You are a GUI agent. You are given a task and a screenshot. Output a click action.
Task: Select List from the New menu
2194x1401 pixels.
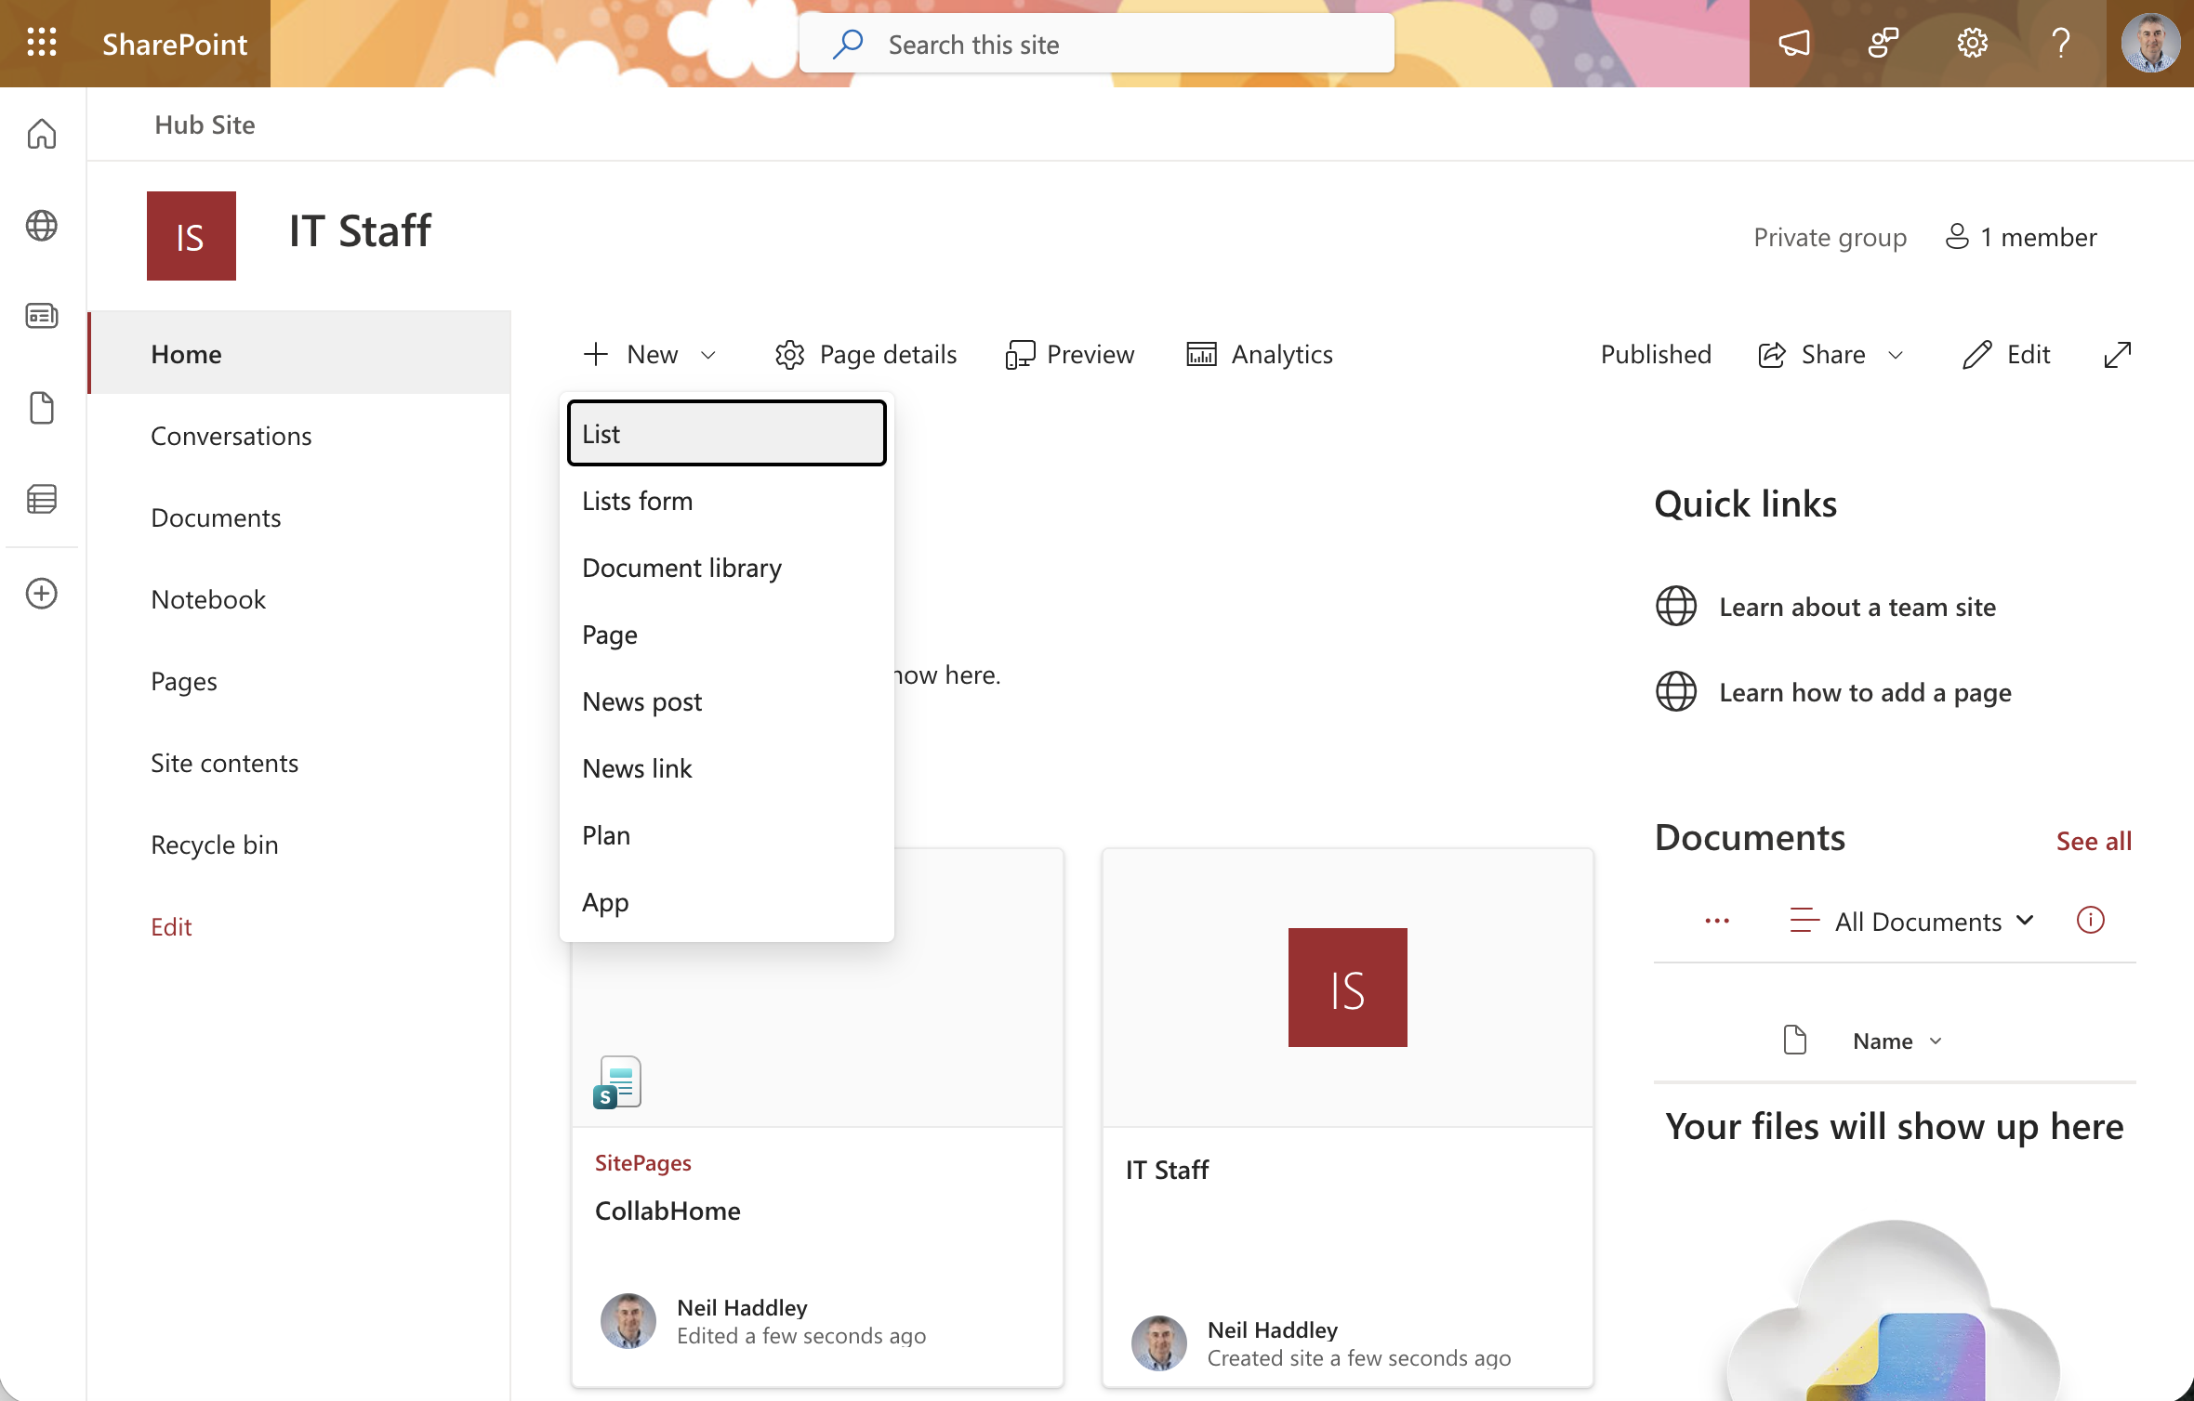pos(727,433)
